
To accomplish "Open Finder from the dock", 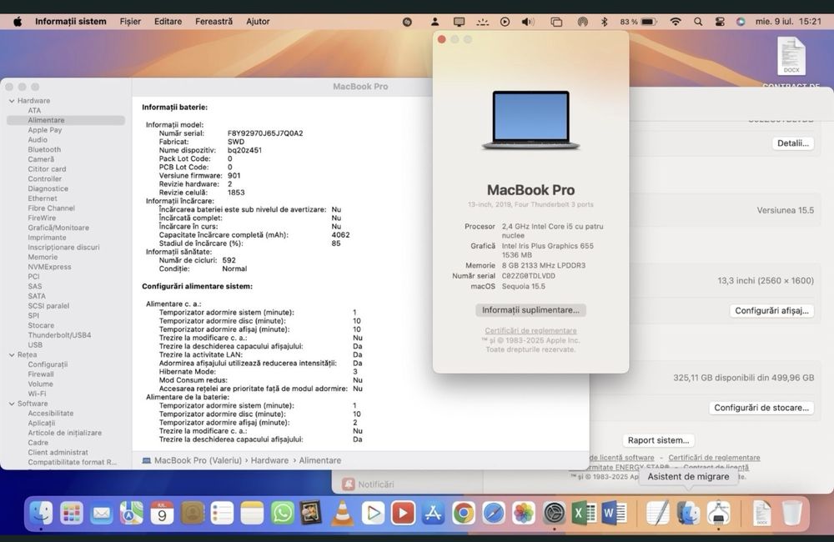I will tap(41, 514).
